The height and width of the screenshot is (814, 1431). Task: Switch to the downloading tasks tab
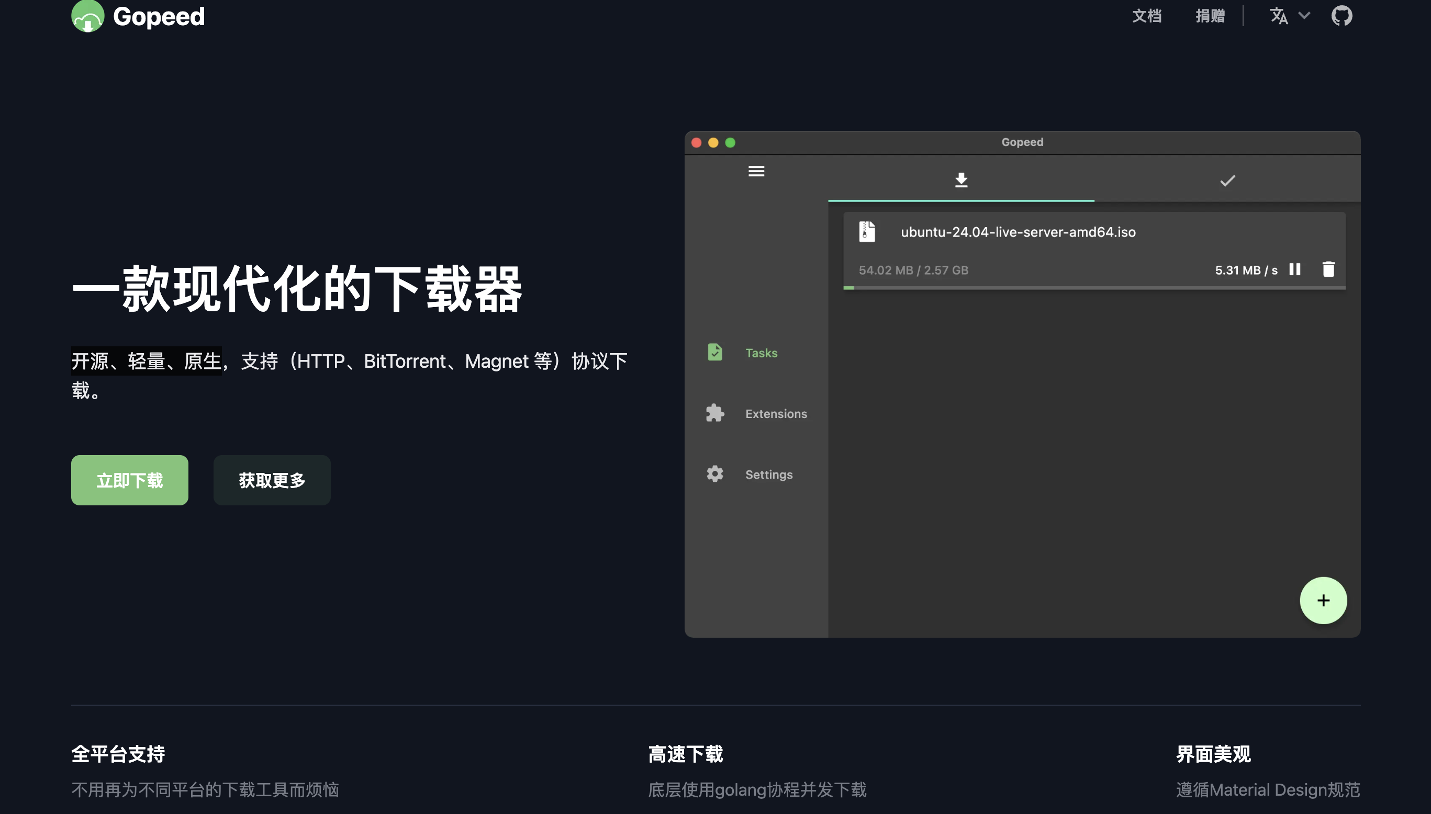tap(960, 180)
